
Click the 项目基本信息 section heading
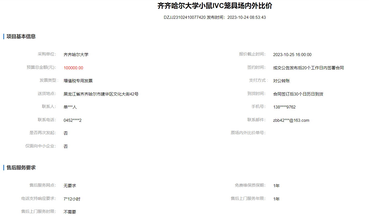click(21, 36)
